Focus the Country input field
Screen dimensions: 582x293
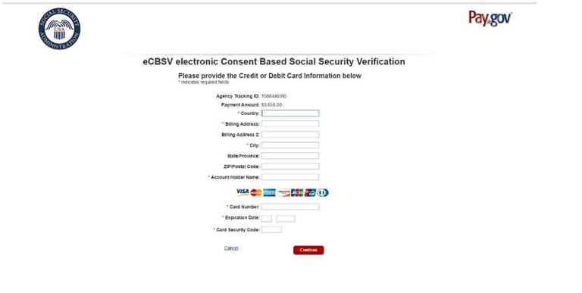tap(290, 113)
